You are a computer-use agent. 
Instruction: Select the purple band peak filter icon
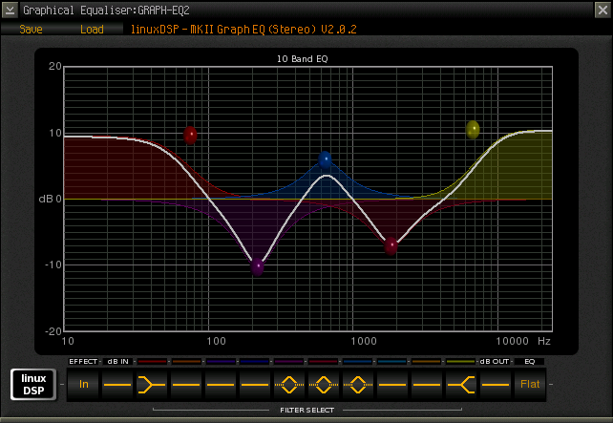(x=289, y=385)
